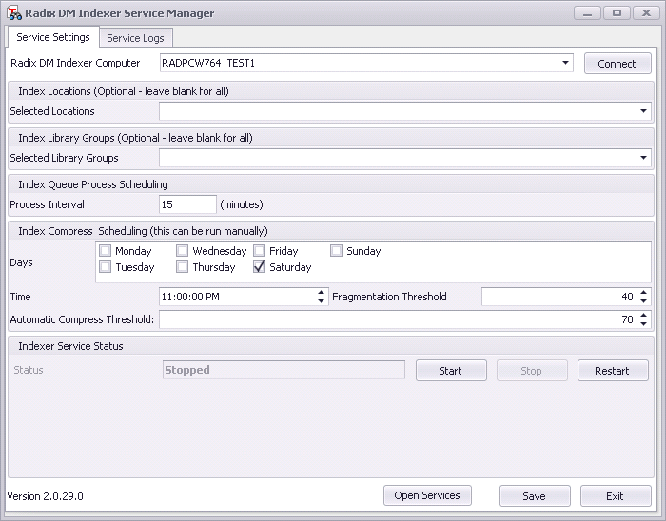Click the Process Interval minutes field
666x521 pixels.
187,204
